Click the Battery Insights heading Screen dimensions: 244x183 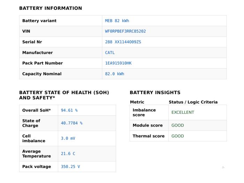pyautogui.click(x=155, y=92)
